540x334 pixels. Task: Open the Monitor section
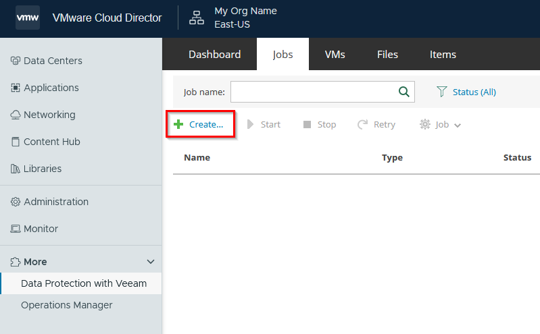41,229
